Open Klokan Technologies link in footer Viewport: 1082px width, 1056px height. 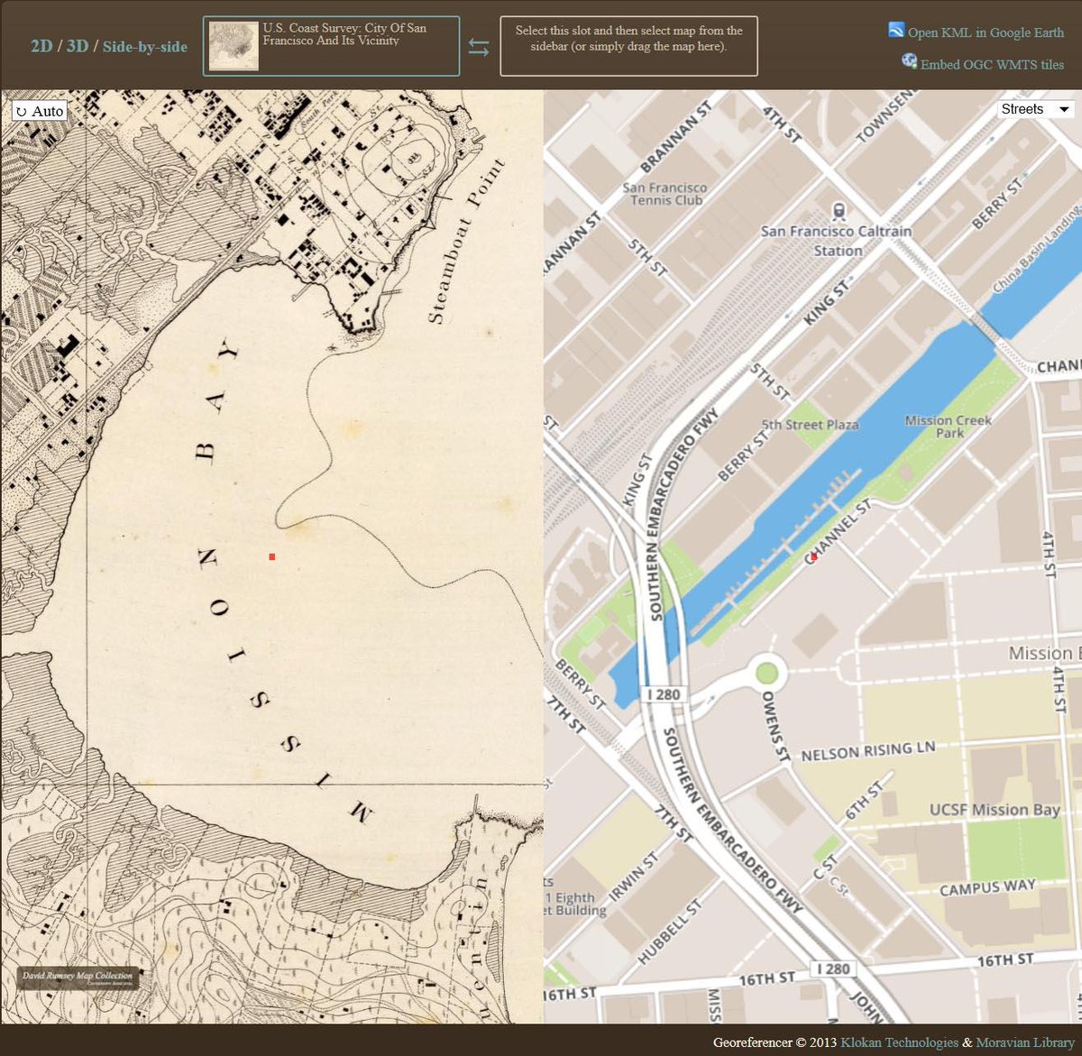899,1042
